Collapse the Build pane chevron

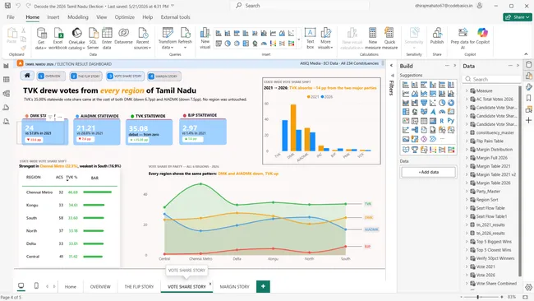pyautogui.click(x=454, y=66)
